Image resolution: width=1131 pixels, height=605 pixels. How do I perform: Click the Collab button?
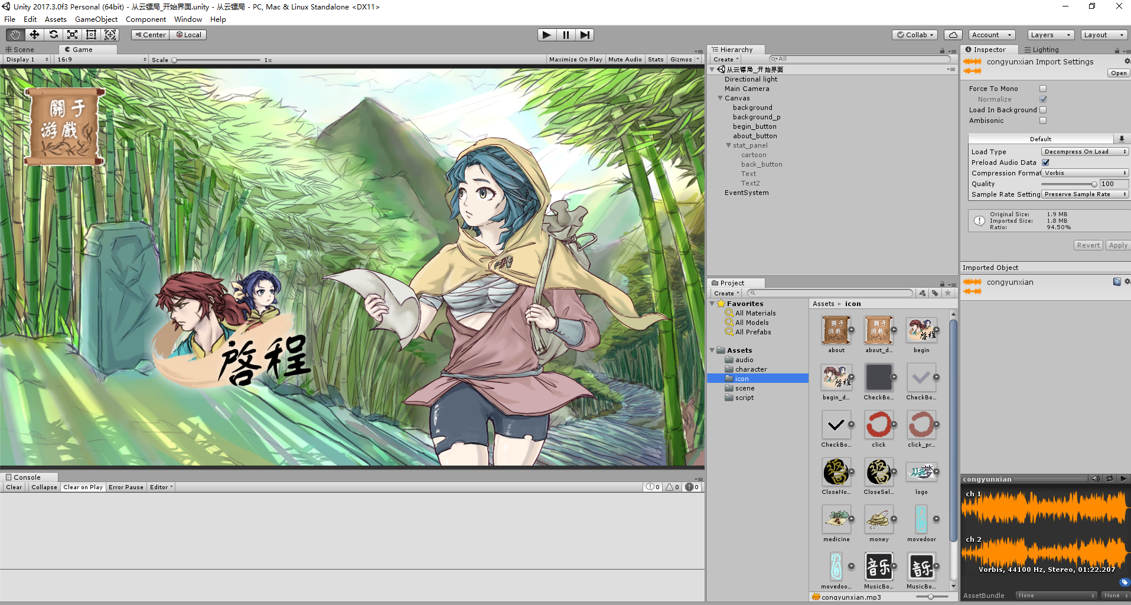(915, 35)
